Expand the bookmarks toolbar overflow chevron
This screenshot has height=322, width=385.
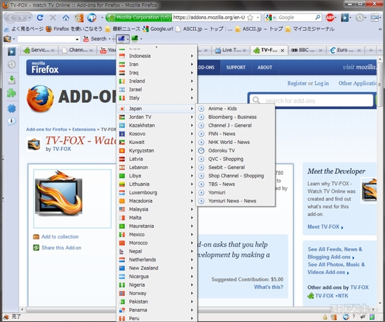381,29
